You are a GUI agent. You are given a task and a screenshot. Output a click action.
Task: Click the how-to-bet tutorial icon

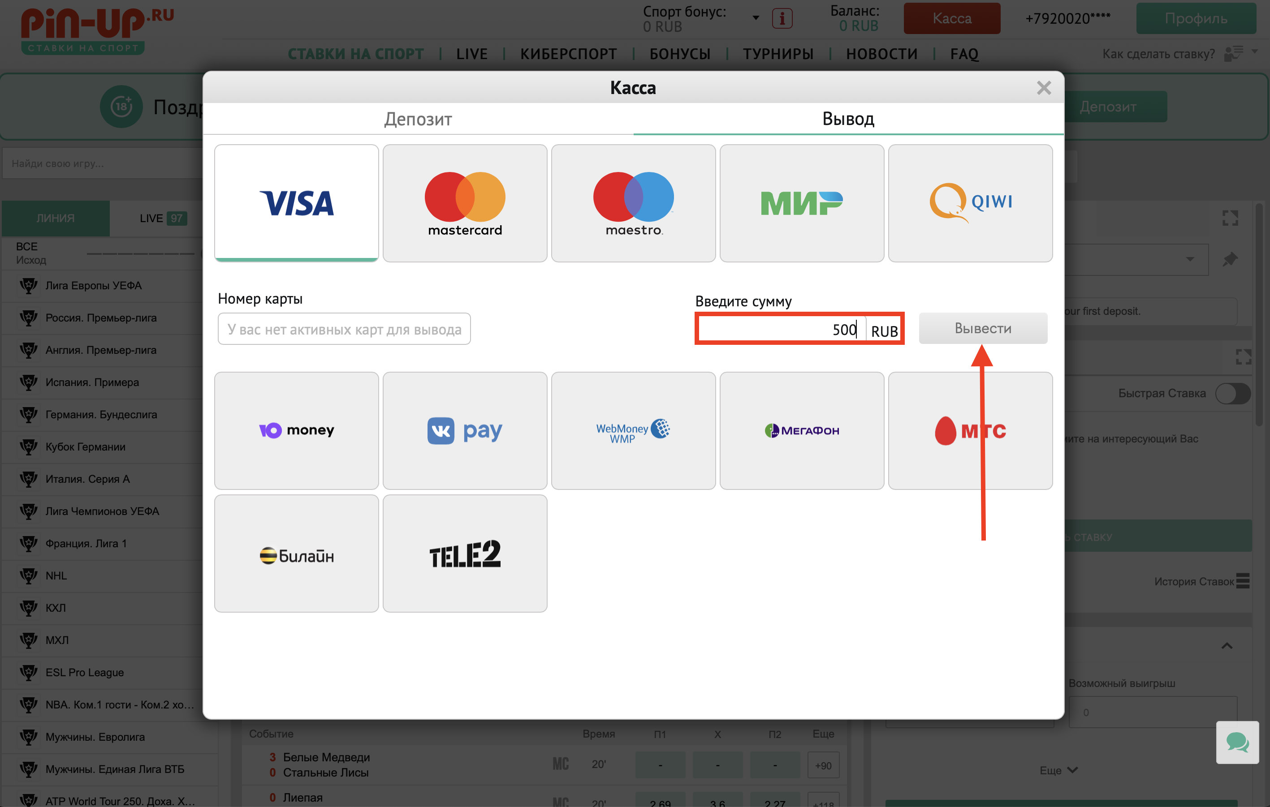click(x=1234, y=53)
